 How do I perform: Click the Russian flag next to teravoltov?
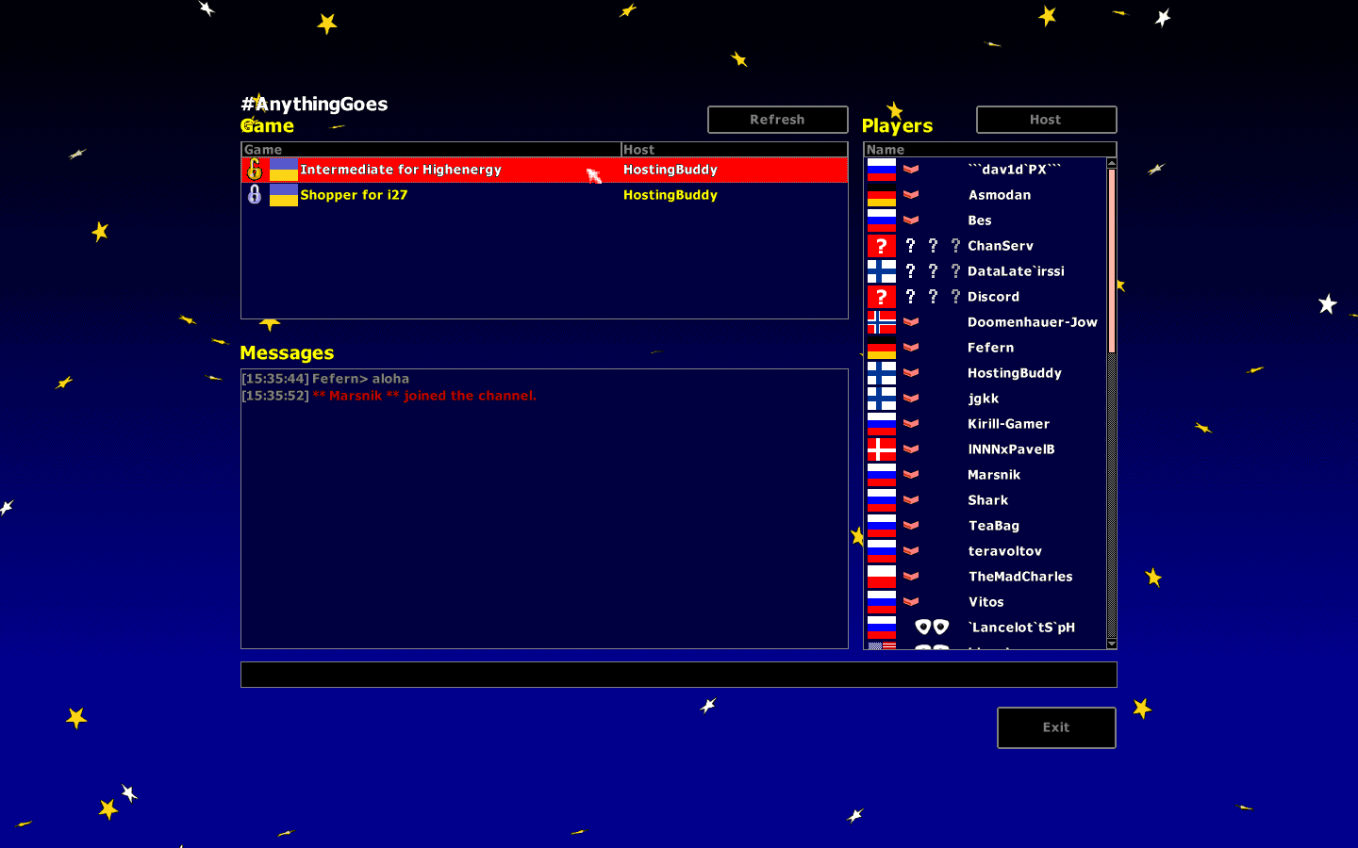pos(882,551)
